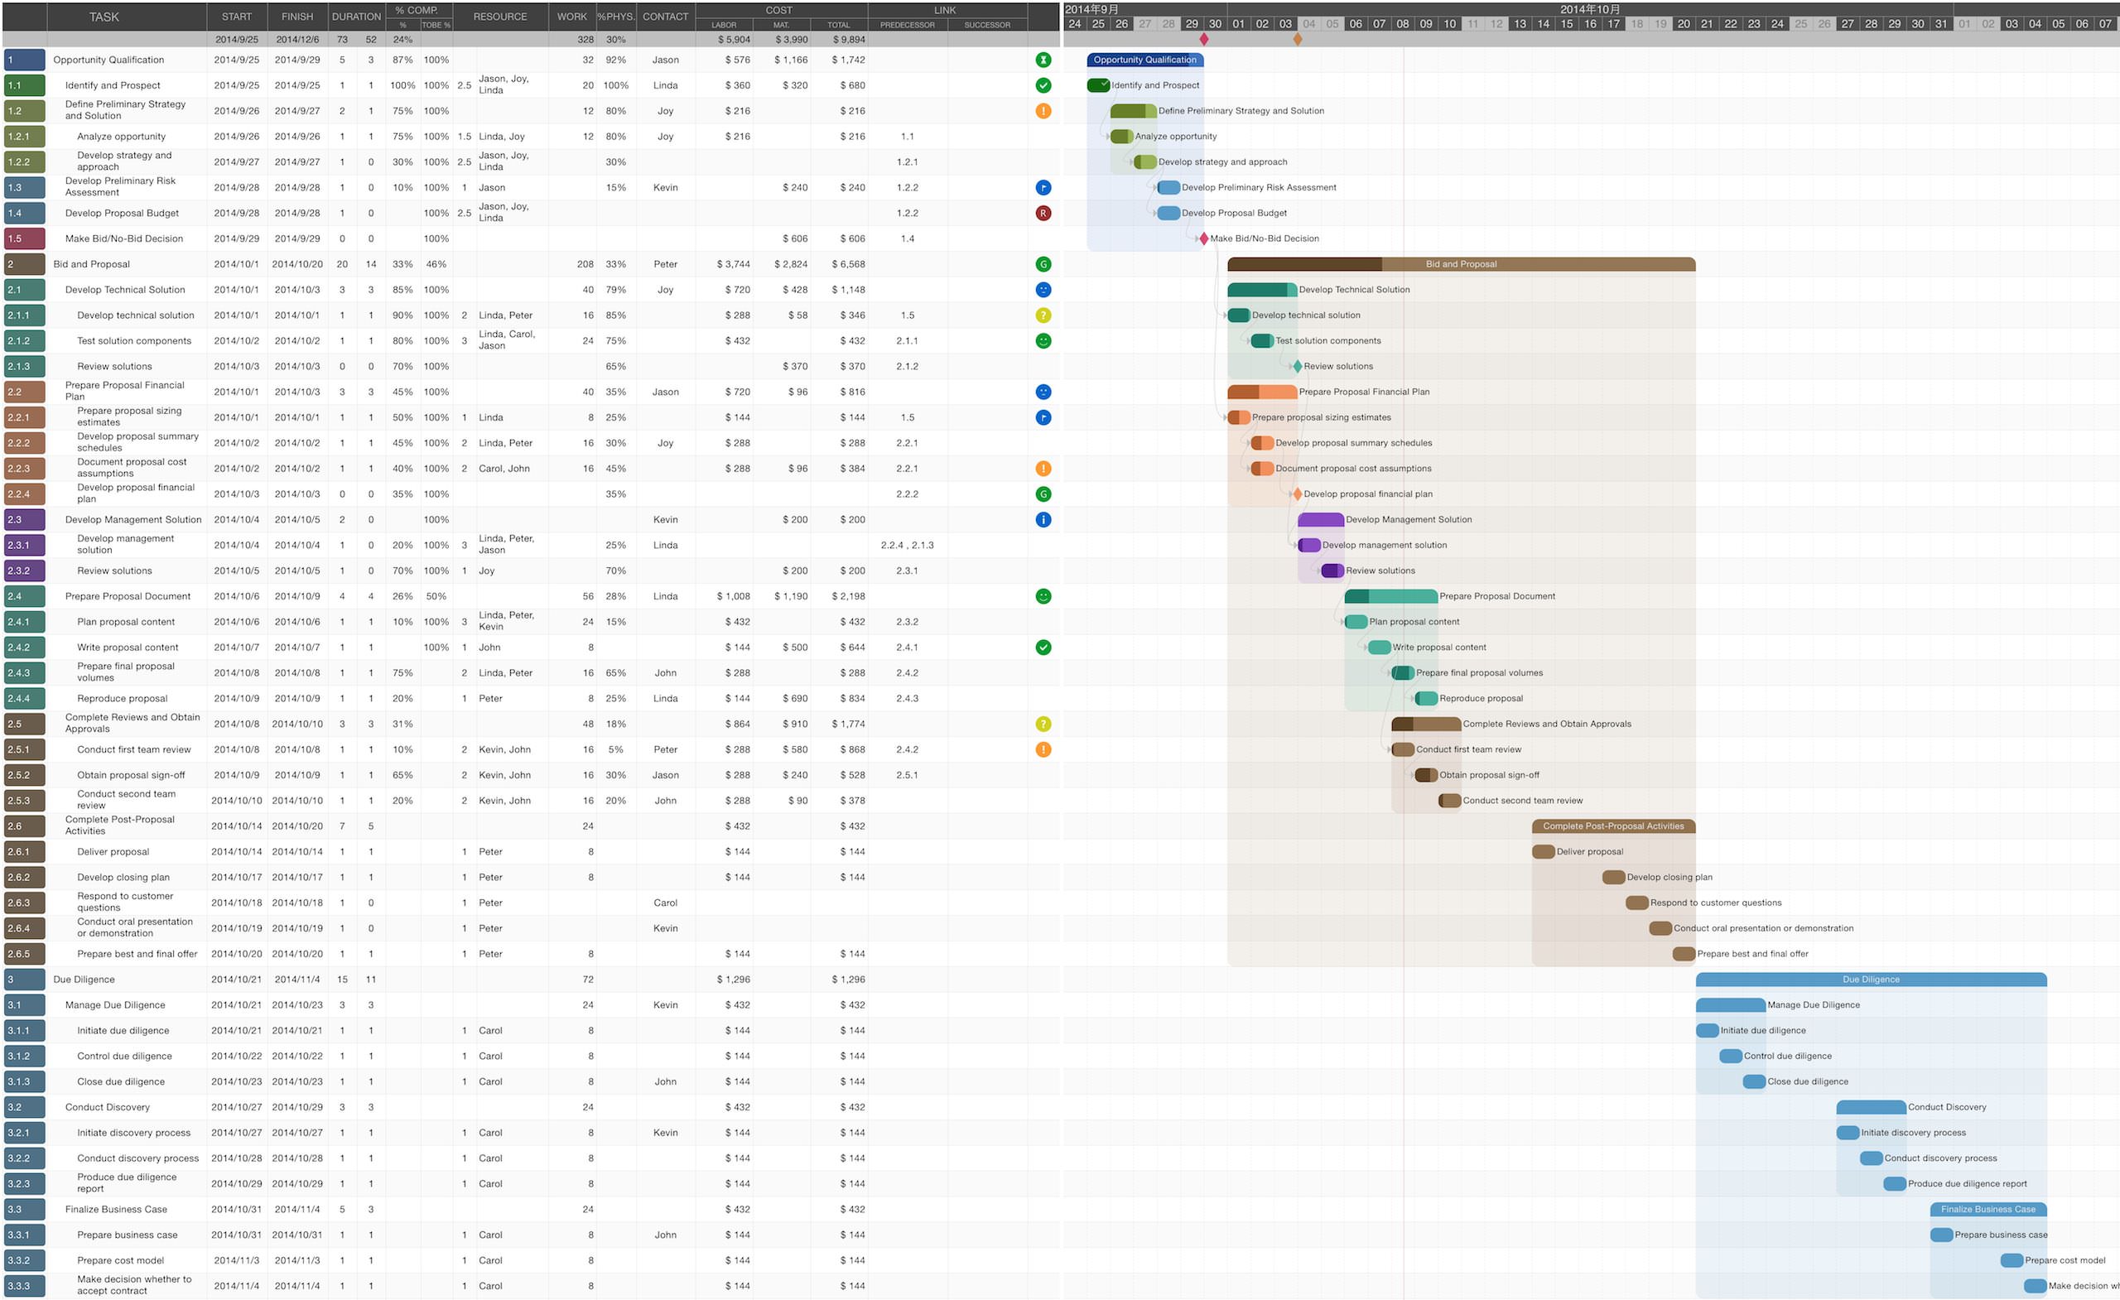Click yellow question icon for Develop technical solution
This screenshot has height=1300, width=2120.
point(1043,315)
